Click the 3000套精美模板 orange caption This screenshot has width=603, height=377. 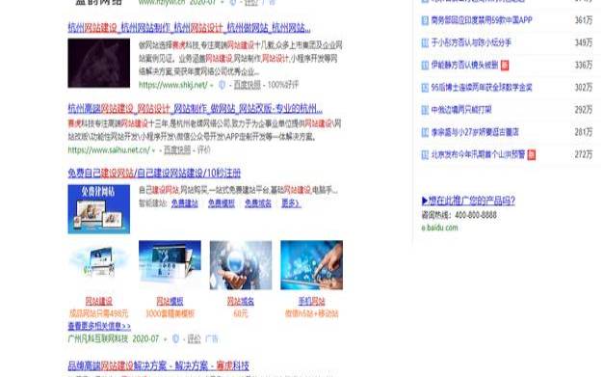coord(170,313)
